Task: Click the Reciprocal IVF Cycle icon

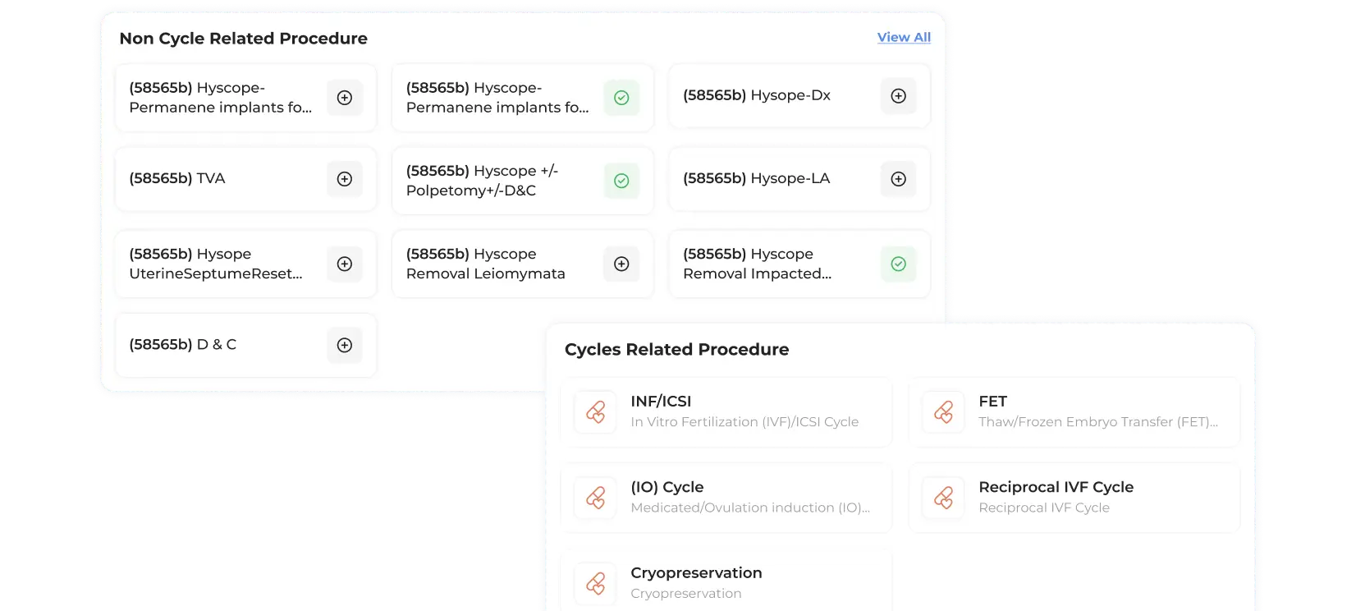Action: point(944,497)
